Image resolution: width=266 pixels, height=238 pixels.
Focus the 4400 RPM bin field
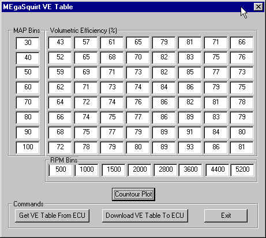tap(218, 170)
